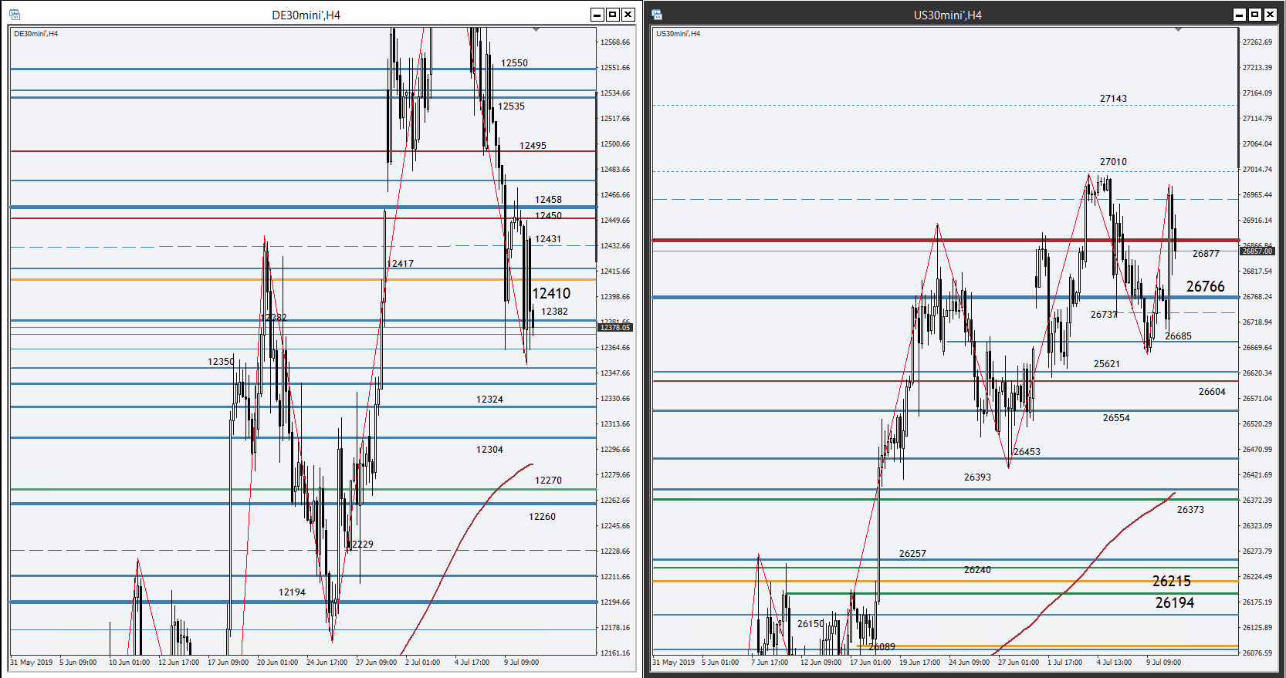Image resolution: width=1286 pixels, height=678 pixels.
Task: Select the 12304 level label
Action: coord(489,450)
